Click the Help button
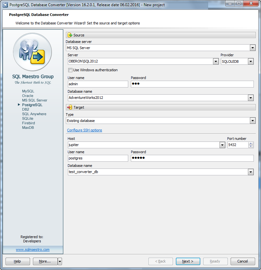The height and width of the screenshot is (270, 261). 17,261
